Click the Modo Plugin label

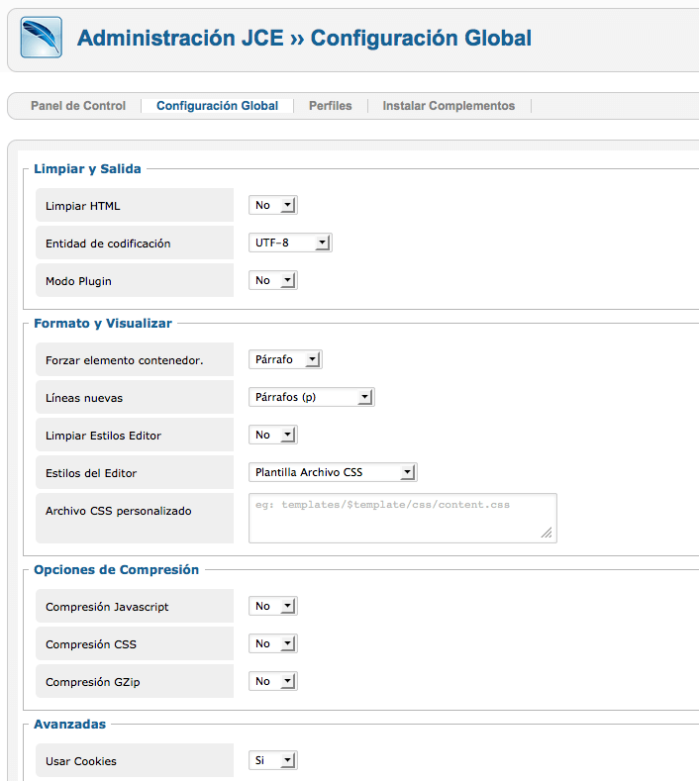78,281
